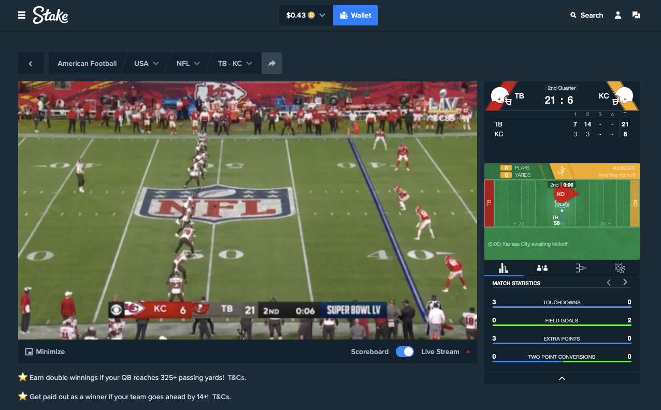Select the head-to-head players tab

[x=542, y=268]
